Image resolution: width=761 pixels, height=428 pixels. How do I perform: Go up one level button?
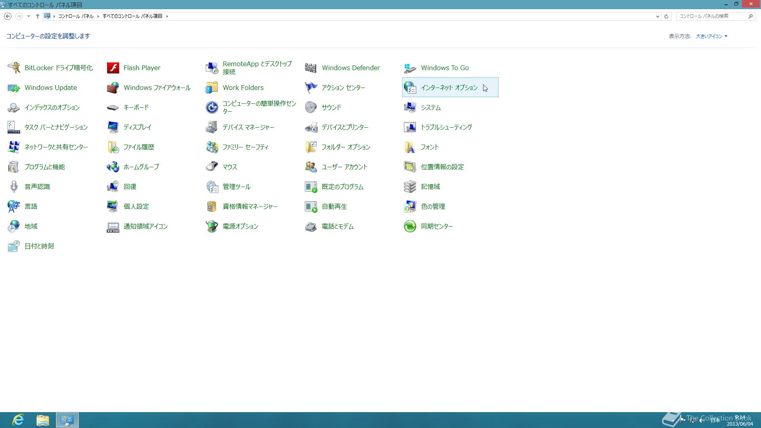[x=38, y=16]
